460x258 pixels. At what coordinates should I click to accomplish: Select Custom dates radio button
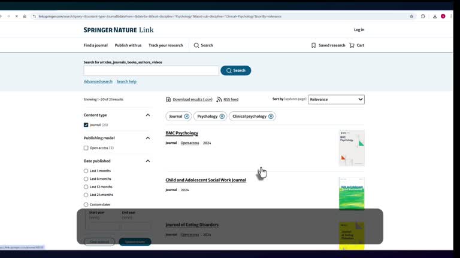(86, 204)
